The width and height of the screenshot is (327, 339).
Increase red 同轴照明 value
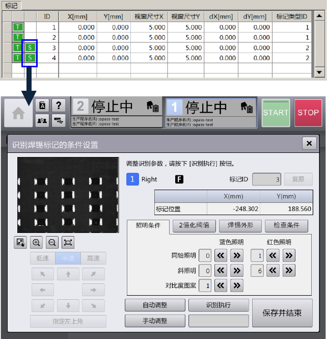(x=289, y=255)
